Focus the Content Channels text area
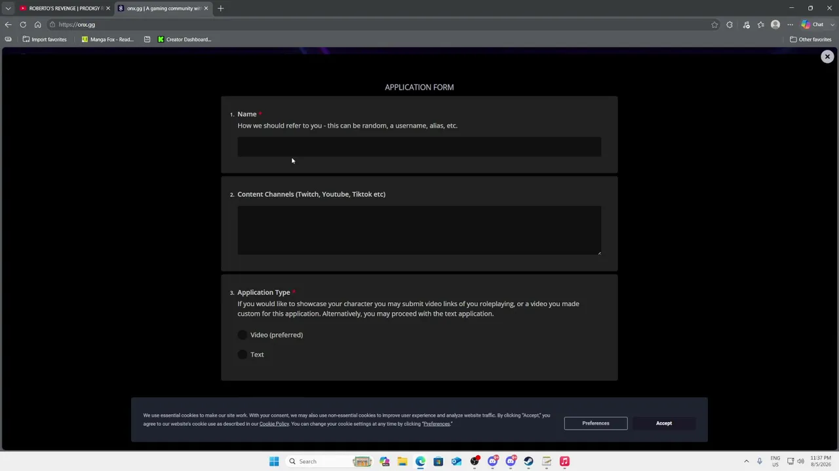The height and width of the screenshot is (471, 839). pyautogui.click(x=419, y=230)
